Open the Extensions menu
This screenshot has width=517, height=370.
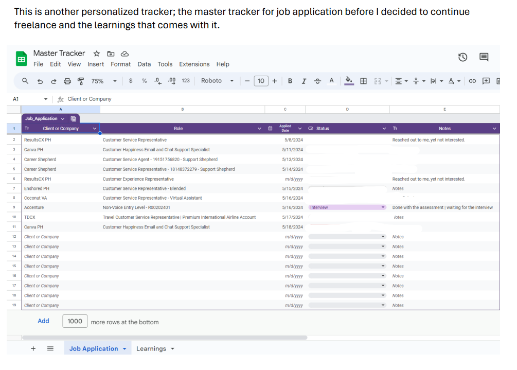tap(194, 64)
